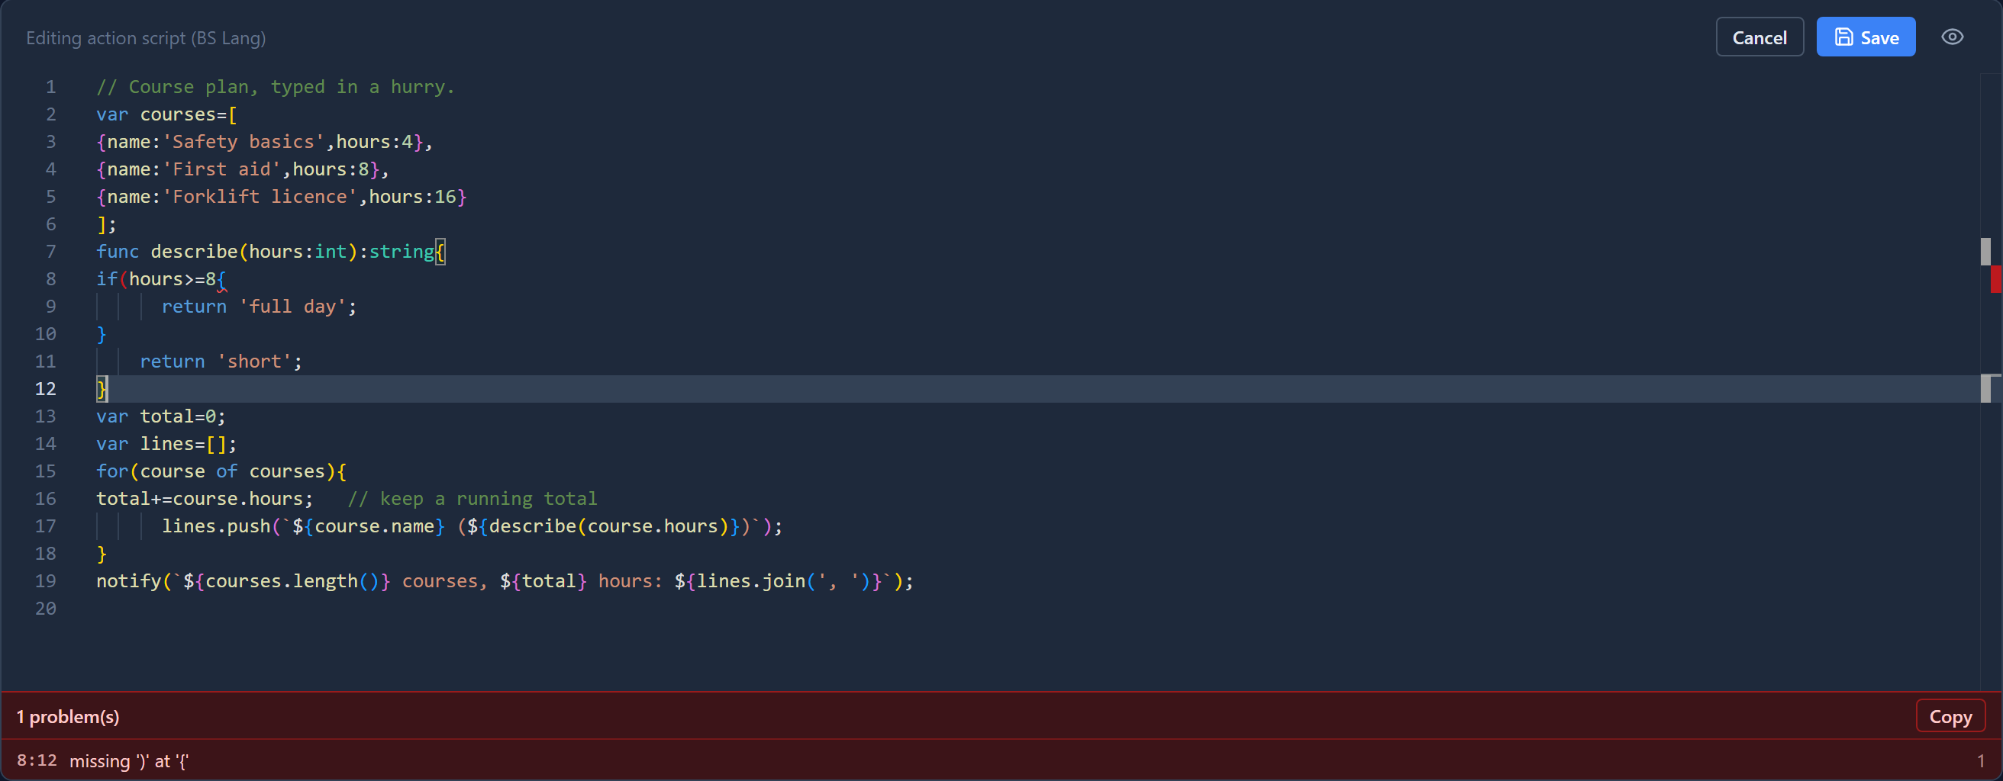
Task: Click the return 'short' statement
Action: (221, 362)
